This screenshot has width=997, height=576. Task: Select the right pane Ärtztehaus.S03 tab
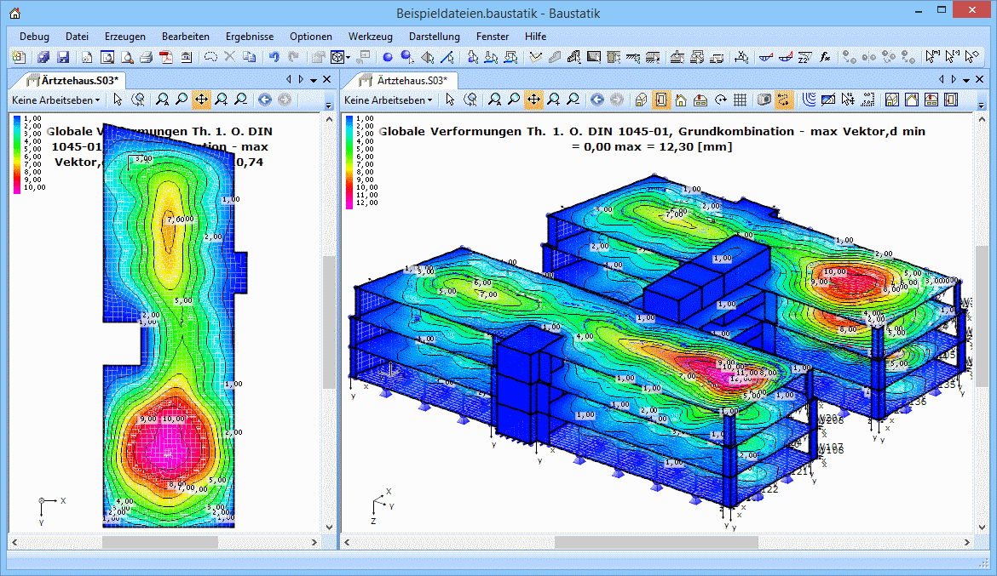click(x=407, y=80)
